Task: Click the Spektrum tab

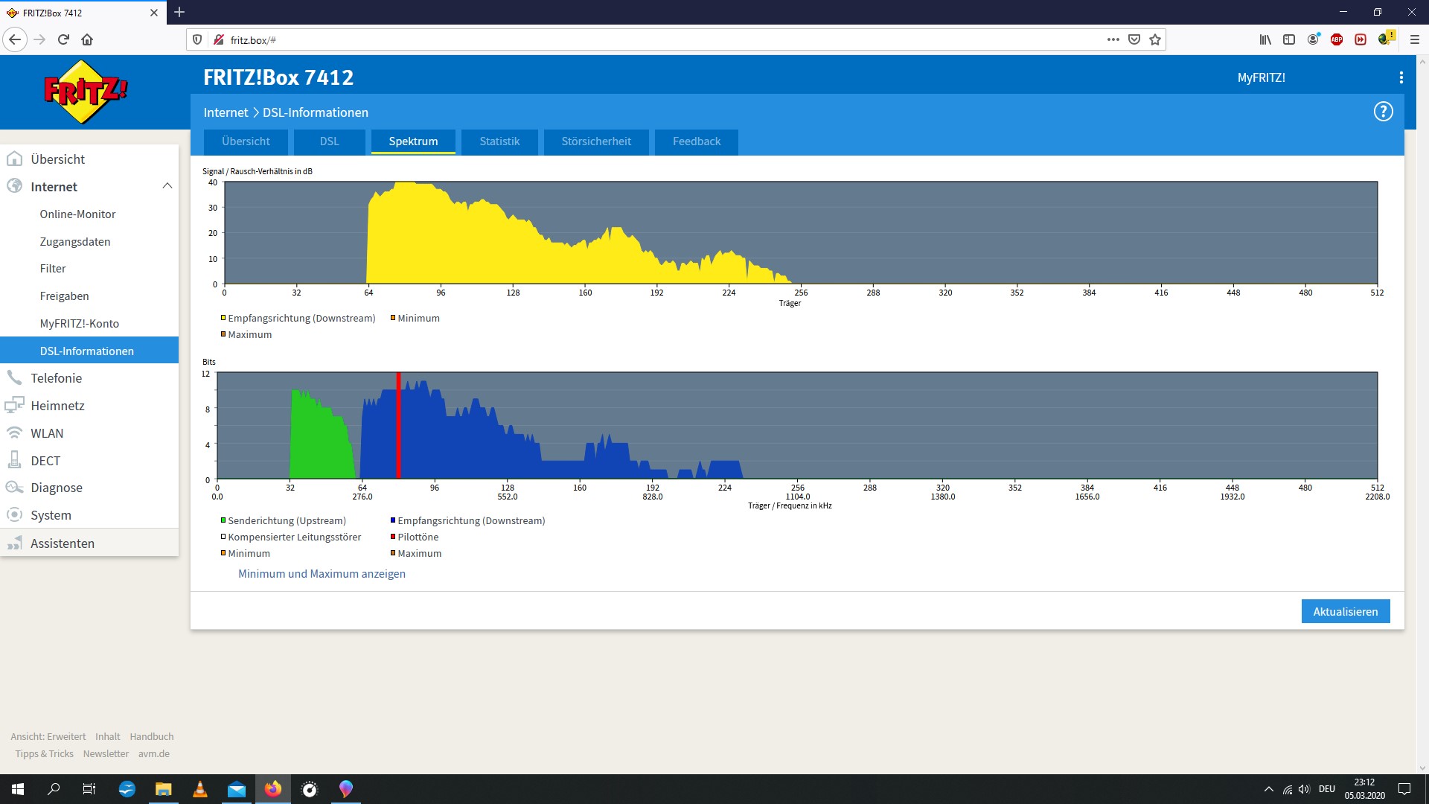Action: click(x=412, y=141)
